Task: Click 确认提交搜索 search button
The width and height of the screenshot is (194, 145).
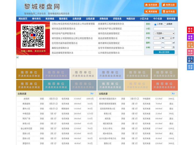Action: point(164,52)
